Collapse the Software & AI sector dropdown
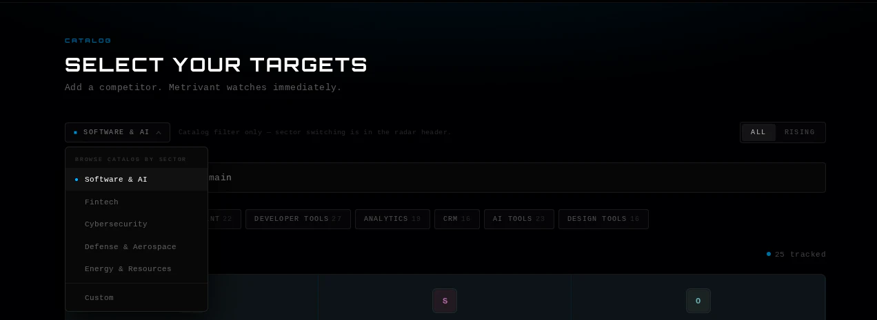This screenshot has height=320, width=877. click(x=117, y=132)
